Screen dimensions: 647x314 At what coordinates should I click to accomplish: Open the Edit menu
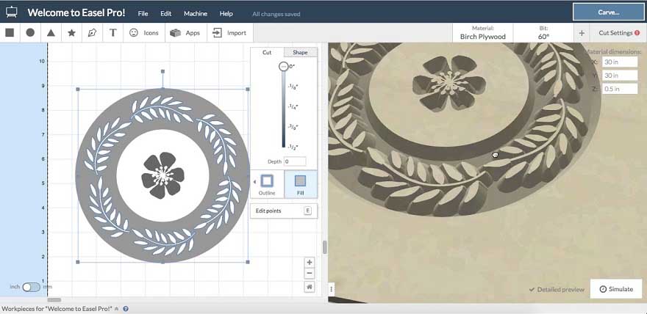pyautogui.click(x=166, y=14)
